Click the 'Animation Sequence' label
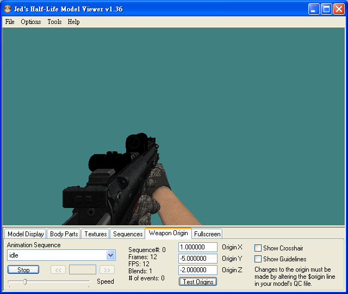The width and height of the screenshot is (348, 294). (x=34, y=245)
